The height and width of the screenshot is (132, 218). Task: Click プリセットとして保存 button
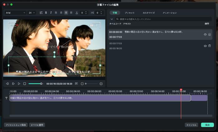pyautogui.click(x=16, y=125)
